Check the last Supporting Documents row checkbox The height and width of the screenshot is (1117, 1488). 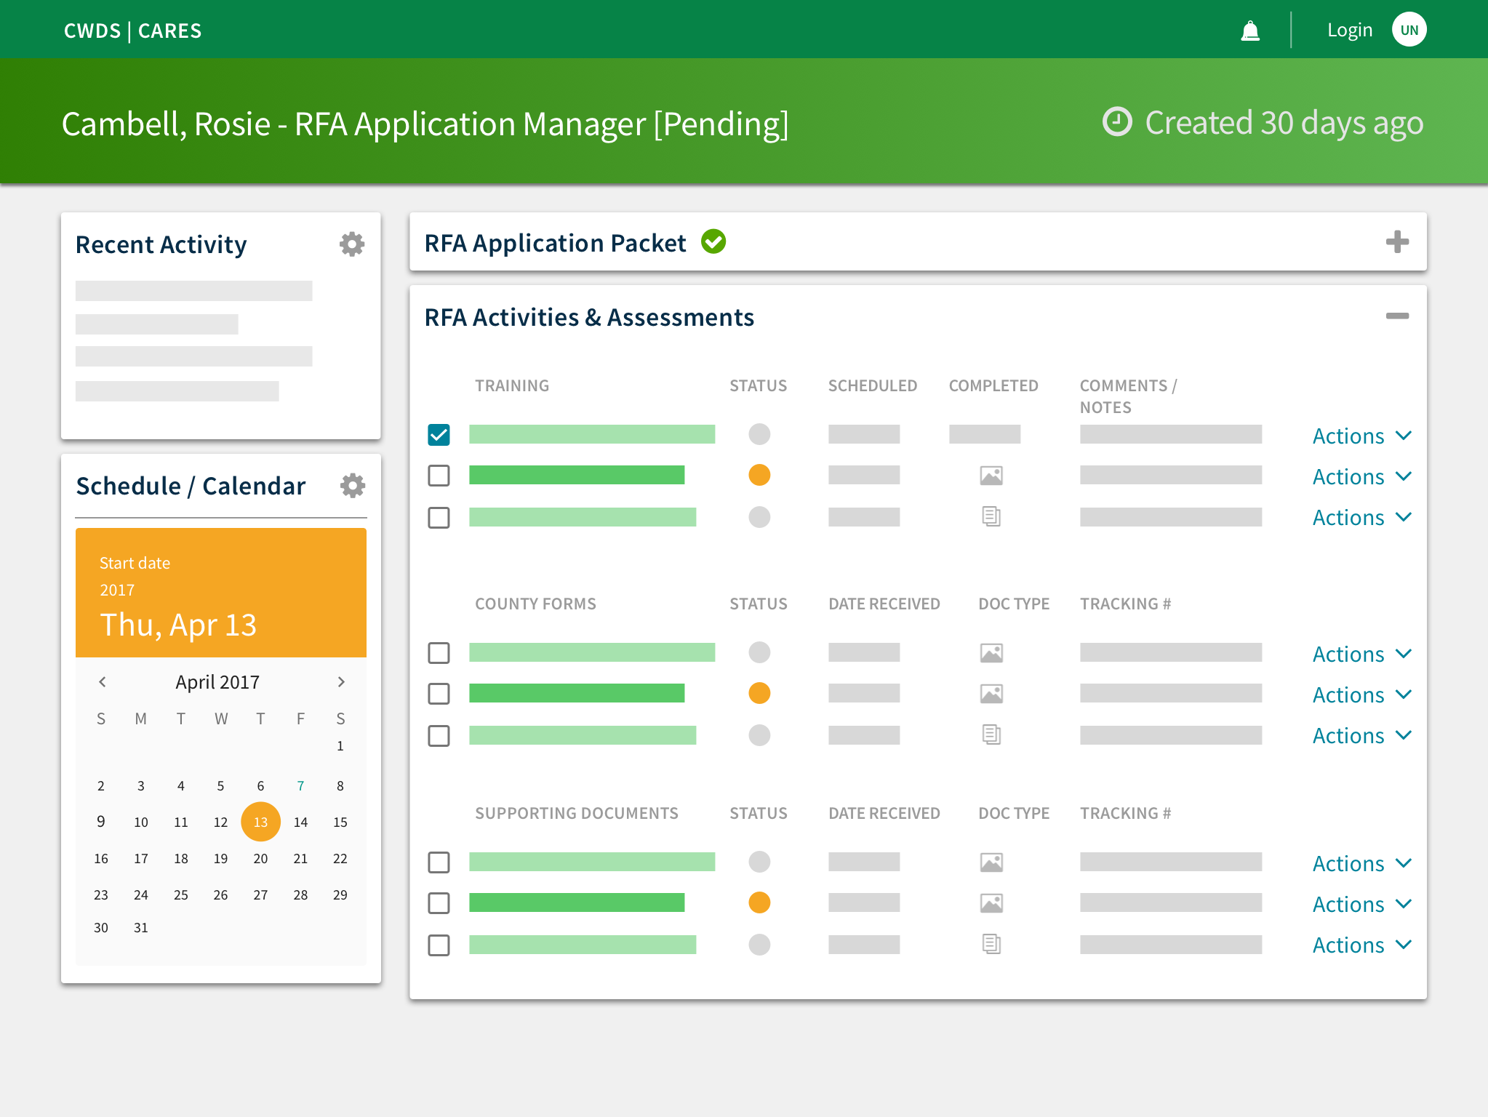click(439, 945)
